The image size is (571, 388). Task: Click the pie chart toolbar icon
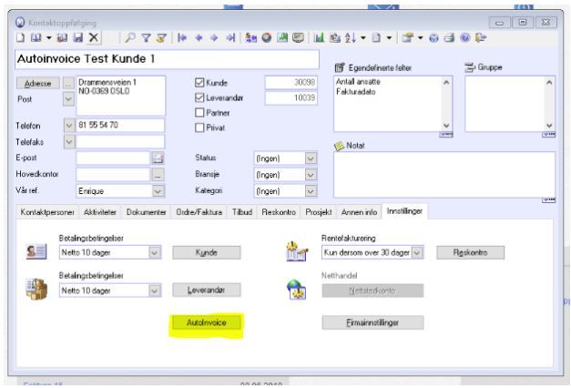[267, 37]
